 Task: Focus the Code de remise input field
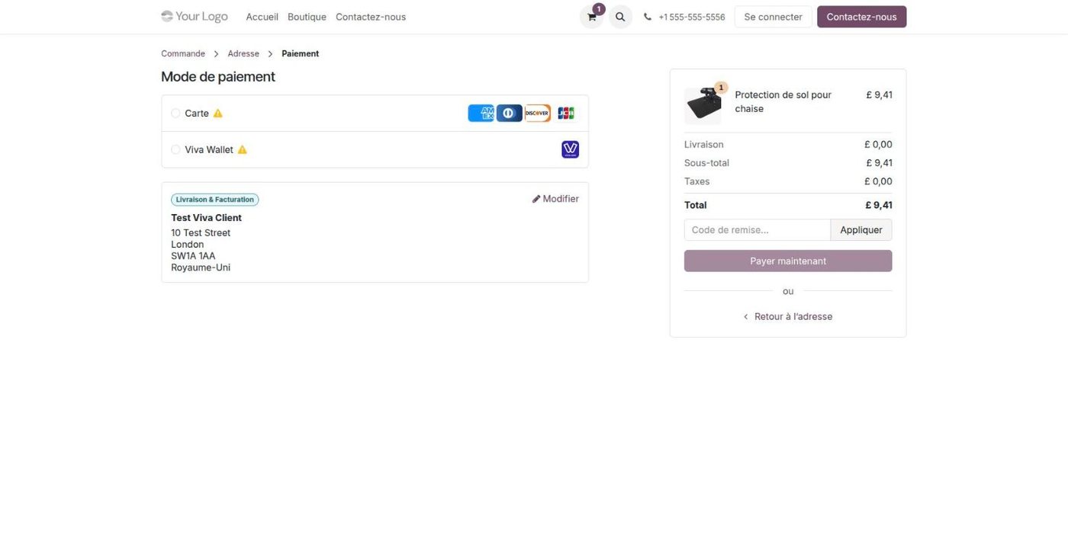(758, 230)
